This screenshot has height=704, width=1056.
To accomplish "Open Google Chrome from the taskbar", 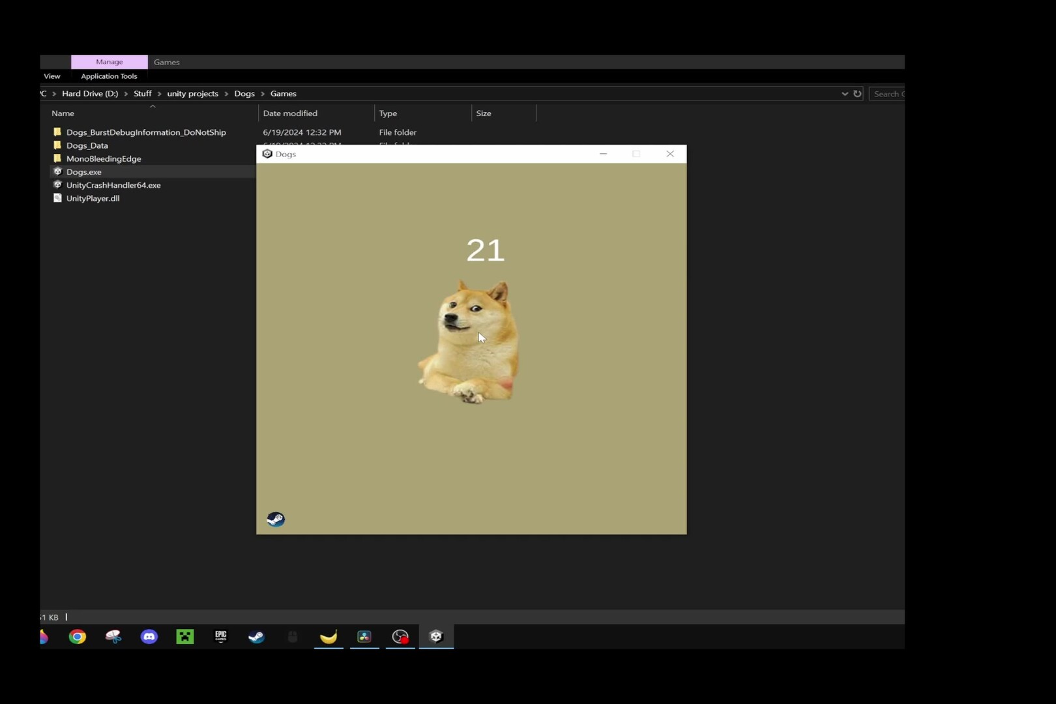I will [78, 637].
